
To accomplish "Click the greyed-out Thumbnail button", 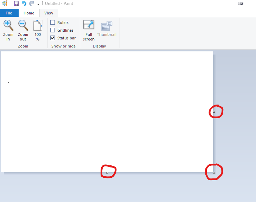I will tap(107, 29).
